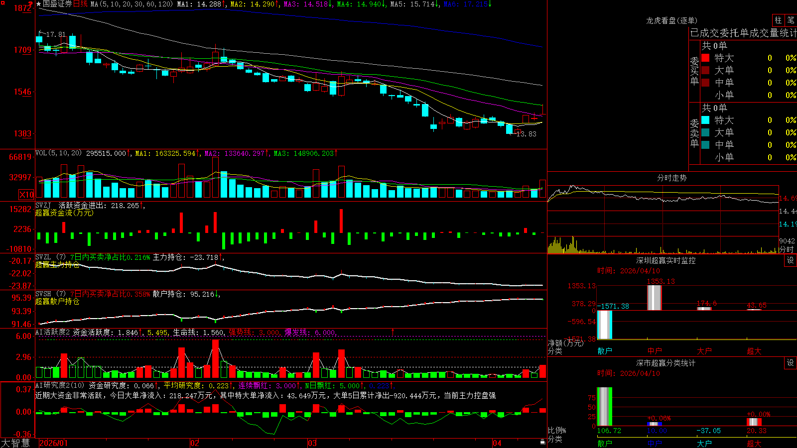This screenshot has height=448, width=797.
Task: Click teal 中单 sell-order color swatch
Action: (x=705, y=145)
